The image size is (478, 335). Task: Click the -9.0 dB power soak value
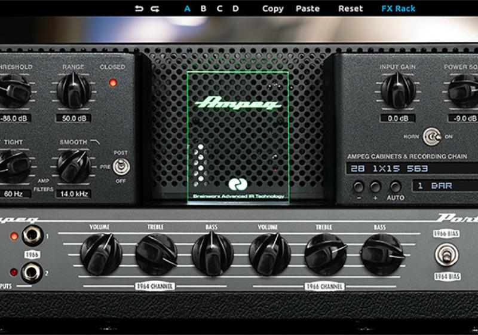click(x=464, y=118)
